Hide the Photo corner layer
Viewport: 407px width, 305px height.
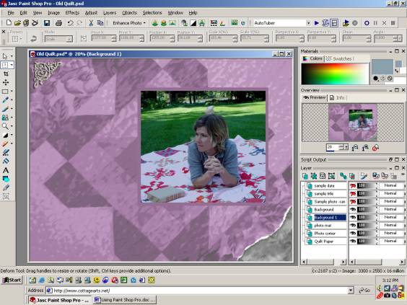pos(352,234)
